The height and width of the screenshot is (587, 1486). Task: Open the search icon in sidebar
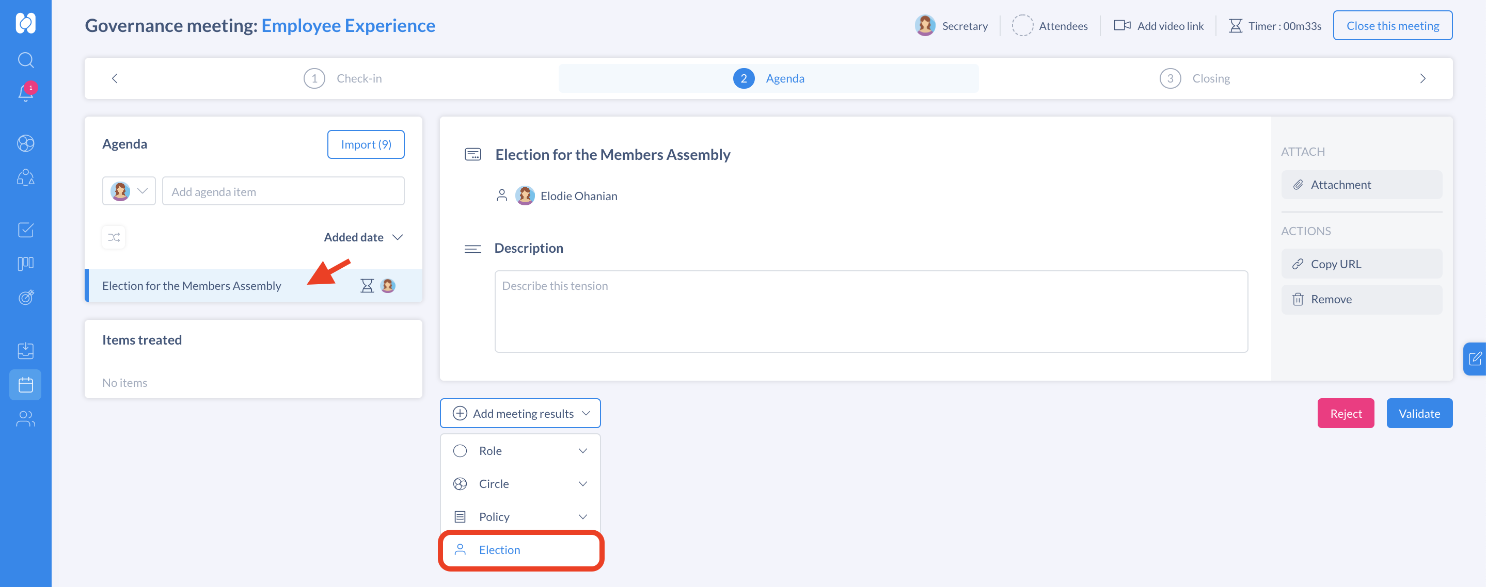[x=25, y=59]
